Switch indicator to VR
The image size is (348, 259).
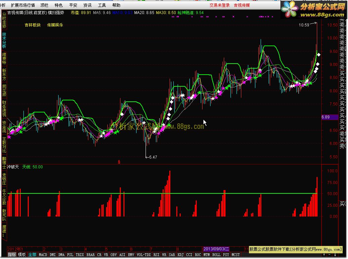coord(106,255)
